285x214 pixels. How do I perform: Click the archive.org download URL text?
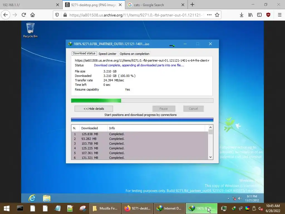coord(142,60)
